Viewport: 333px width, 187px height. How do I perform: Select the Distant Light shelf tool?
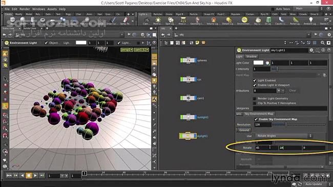pos(228,21)
